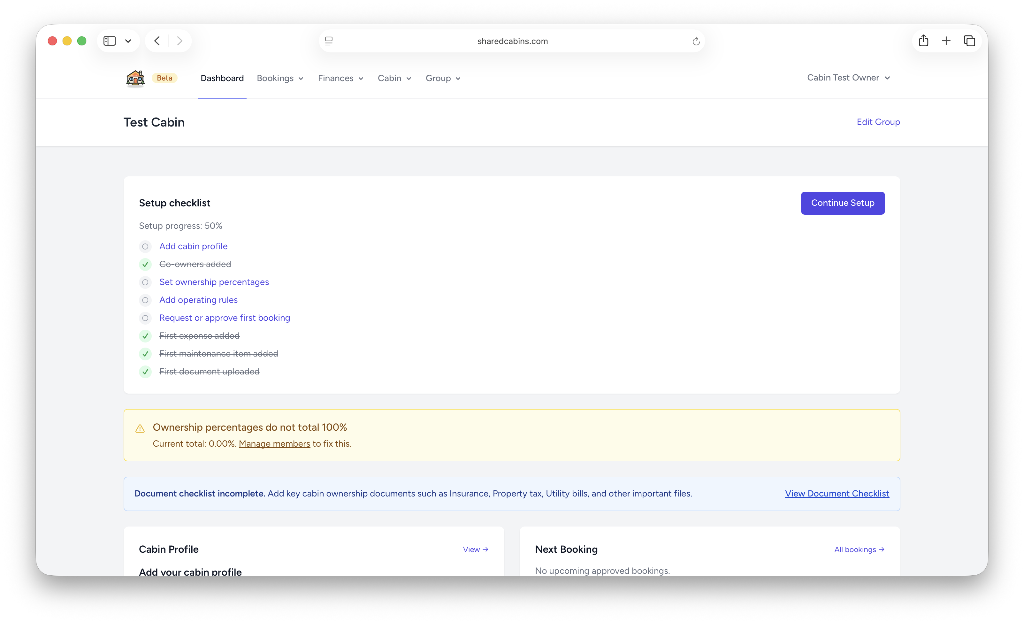Click 'First document uploaded' text
Image resolution: width=1024 pixels, height=623 pixels.
[209, 371]
